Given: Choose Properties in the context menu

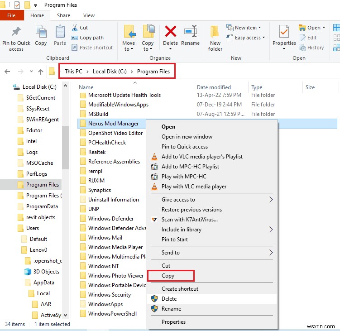Looking at the screenshot, I should click(x=211, y=322).
